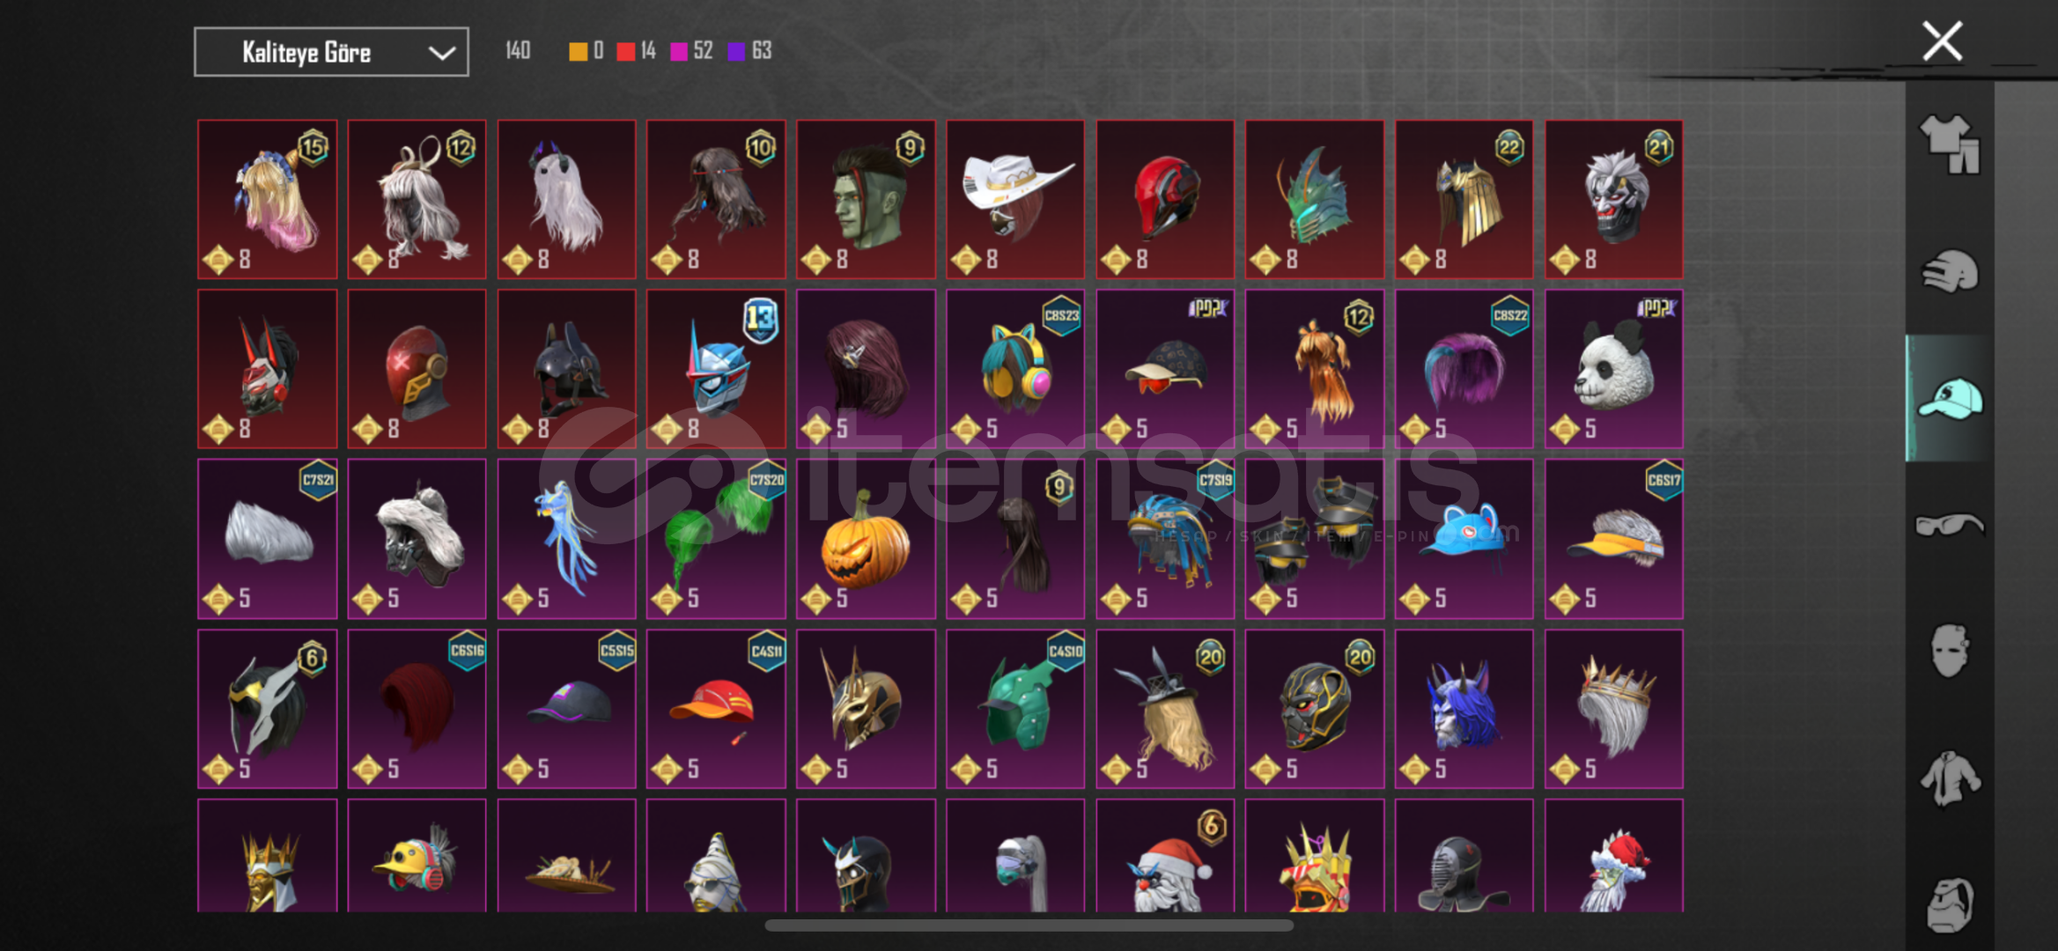Filter by the magenta quality swatch

pyautogui.click(x=679, y=51)
